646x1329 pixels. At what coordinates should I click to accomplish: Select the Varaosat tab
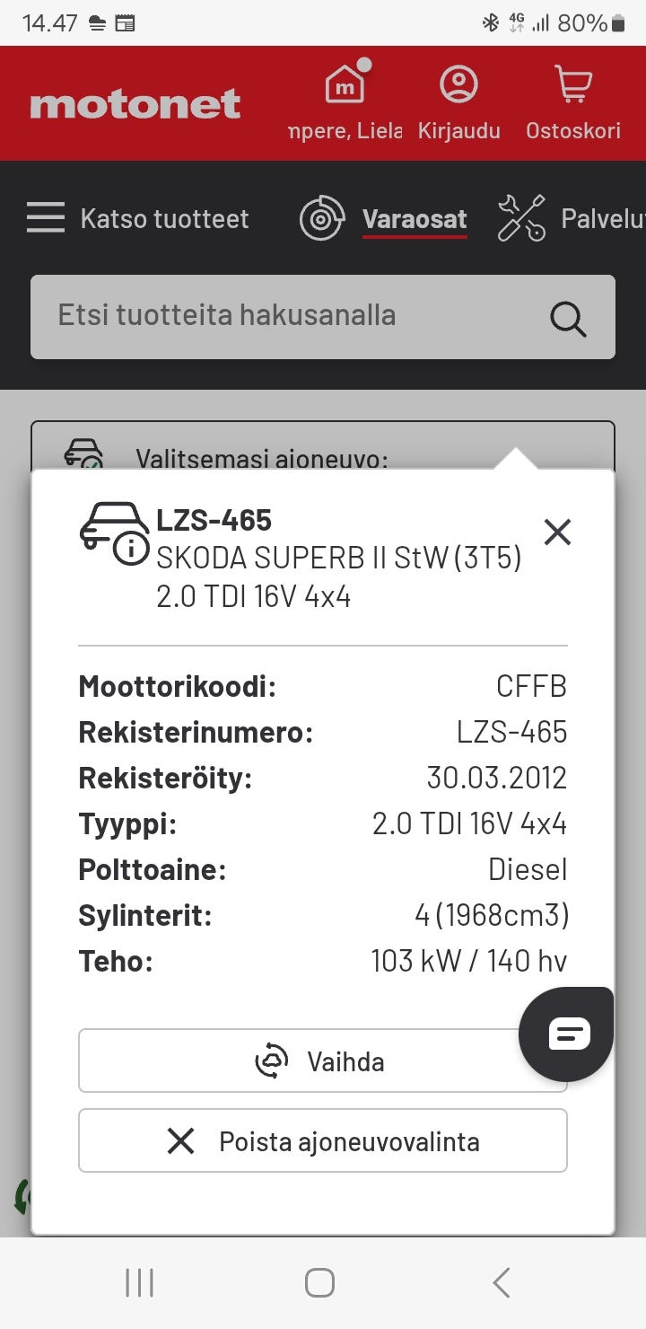[x=415, y=219]
